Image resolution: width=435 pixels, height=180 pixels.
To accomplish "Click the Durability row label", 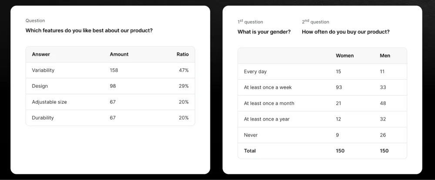I will (x=43, y=118).
